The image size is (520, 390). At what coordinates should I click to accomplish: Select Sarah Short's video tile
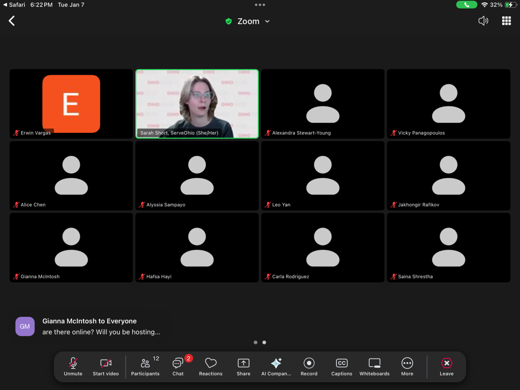click(197, 104)
